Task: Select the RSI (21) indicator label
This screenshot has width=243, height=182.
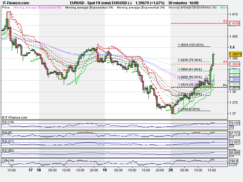Action: [x=8, y=141]
